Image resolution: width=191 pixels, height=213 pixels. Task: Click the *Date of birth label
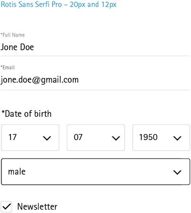pyautogui.click(x=26, y=114)
